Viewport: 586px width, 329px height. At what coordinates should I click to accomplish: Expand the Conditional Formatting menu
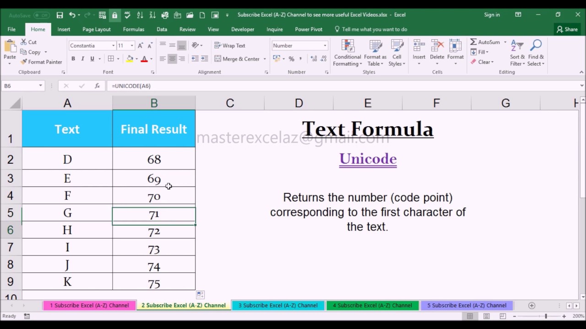(x=347, y=53)
